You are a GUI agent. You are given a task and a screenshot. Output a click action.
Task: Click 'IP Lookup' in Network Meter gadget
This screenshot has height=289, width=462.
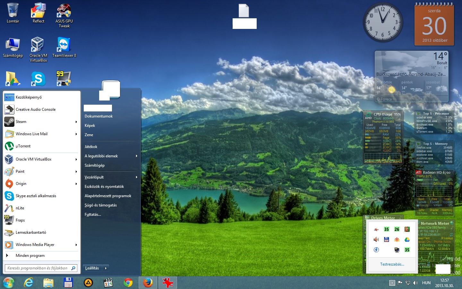point(447,238)
